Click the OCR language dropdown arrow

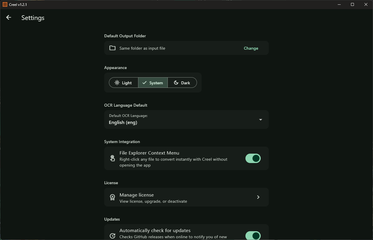point(260,120)
